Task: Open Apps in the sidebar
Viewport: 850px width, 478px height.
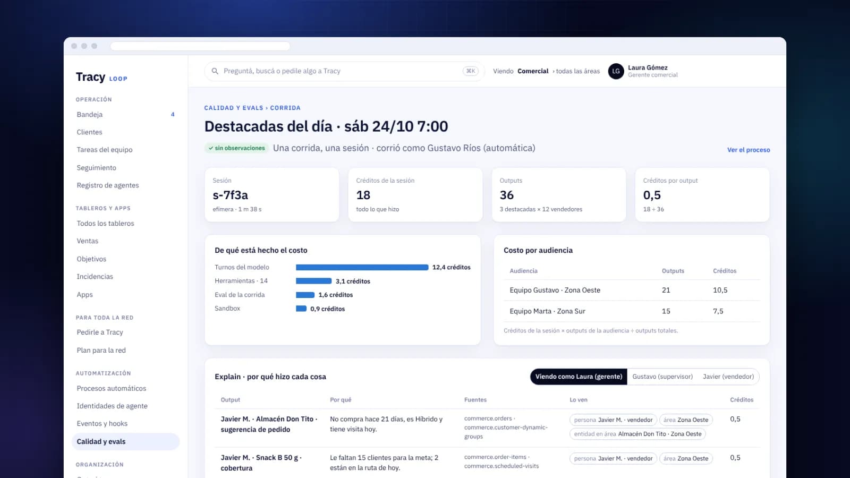Action: point(125,295)
